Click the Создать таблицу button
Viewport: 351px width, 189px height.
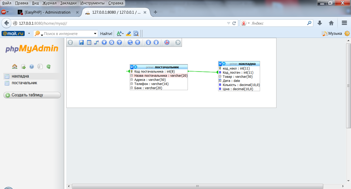(x=32, y=95)
